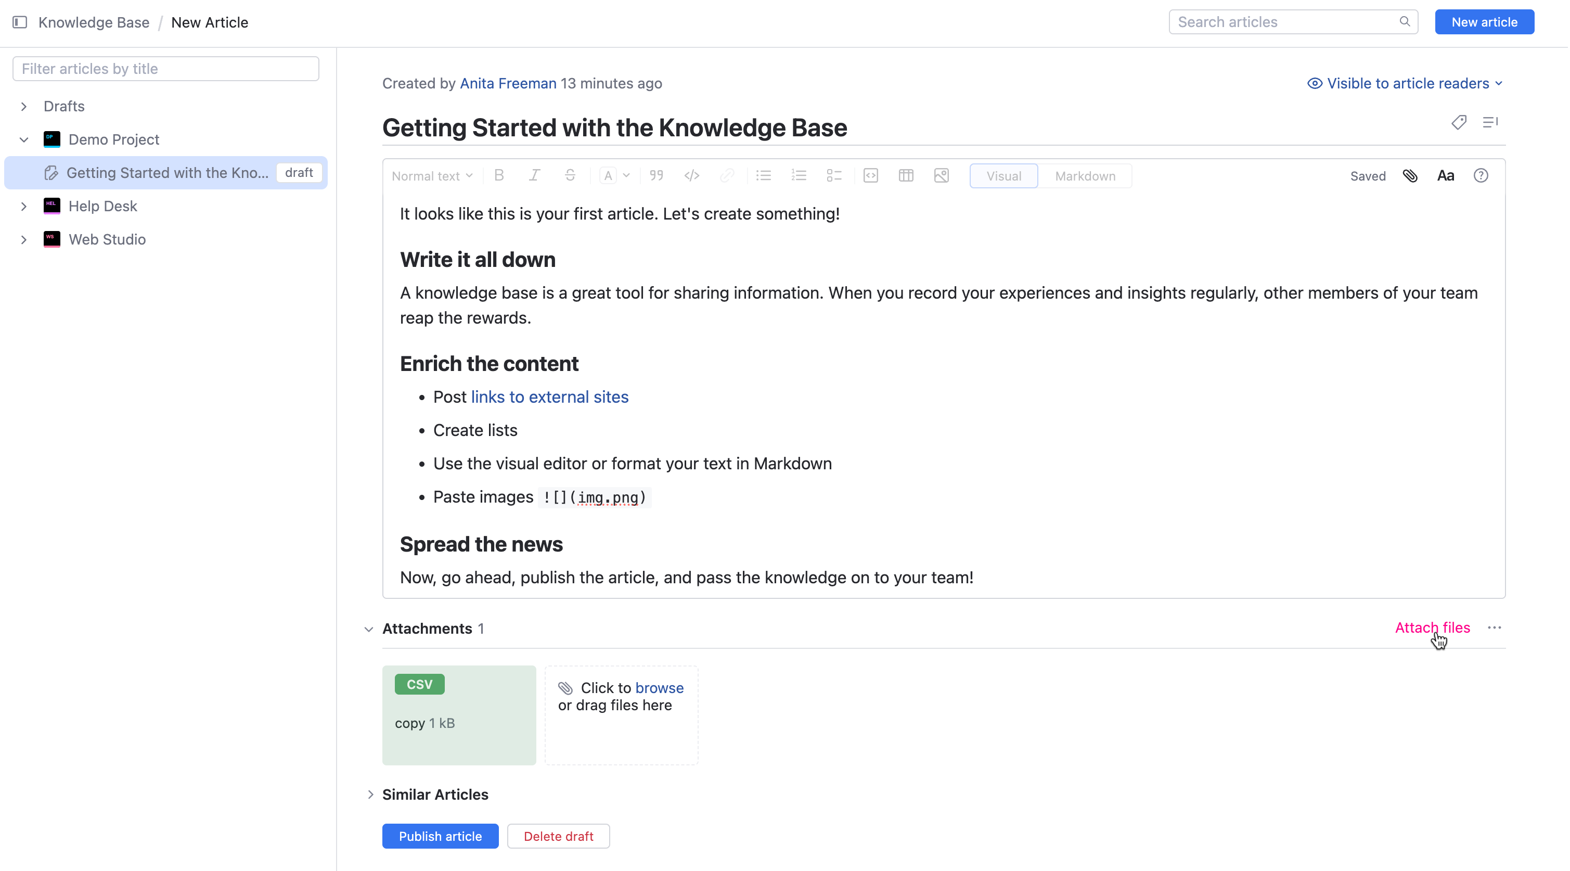Insert a block quote
Image resolution: width=1570 pixels, height=871 pixels.
[657, 175]
